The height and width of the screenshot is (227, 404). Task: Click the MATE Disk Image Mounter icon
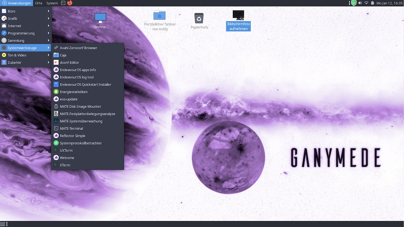56,107
